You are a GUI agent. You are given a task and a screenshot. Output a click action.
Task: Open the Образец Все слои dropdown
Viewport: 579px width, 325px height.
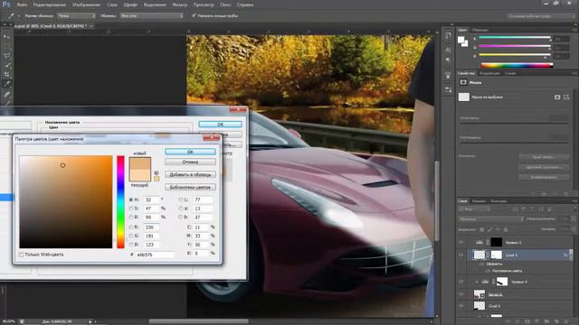click(152, 16)
